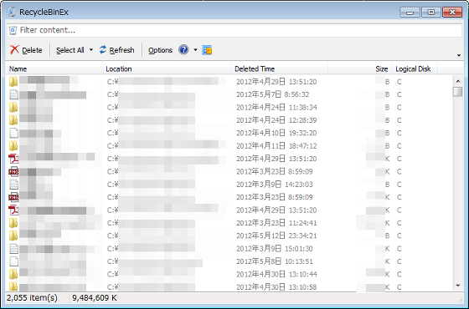Click the 2,055 item(s) status bar text

click(32, 297)
